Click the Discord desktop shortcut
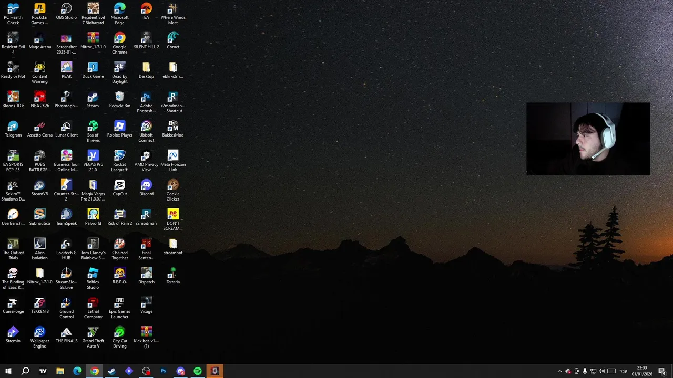673x378 pixels. click(x=146, y=188)
